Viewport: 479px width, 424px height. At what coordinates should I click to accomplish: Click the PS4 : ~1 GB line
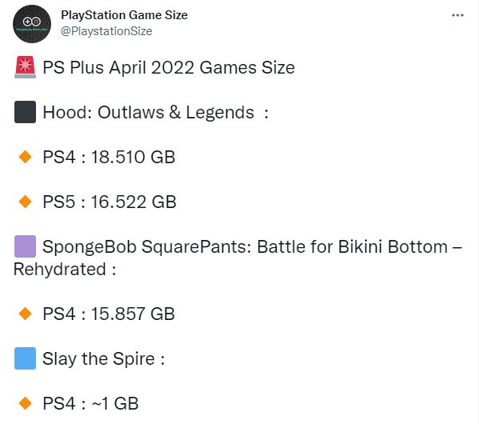pyautogui.click(x=90, y=403)
